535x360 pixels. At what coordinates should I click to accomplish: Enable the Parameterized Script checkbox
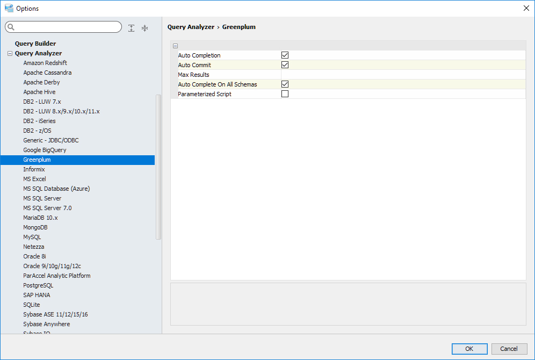[285, 94]
